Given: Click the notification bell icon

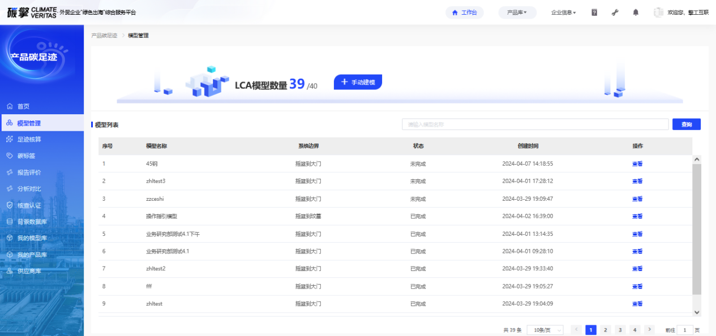Looking at the screenshot, I should point(636,12).
